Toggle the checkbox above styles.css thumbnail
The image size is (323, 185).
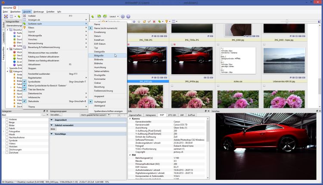click(x=218, y=44)
